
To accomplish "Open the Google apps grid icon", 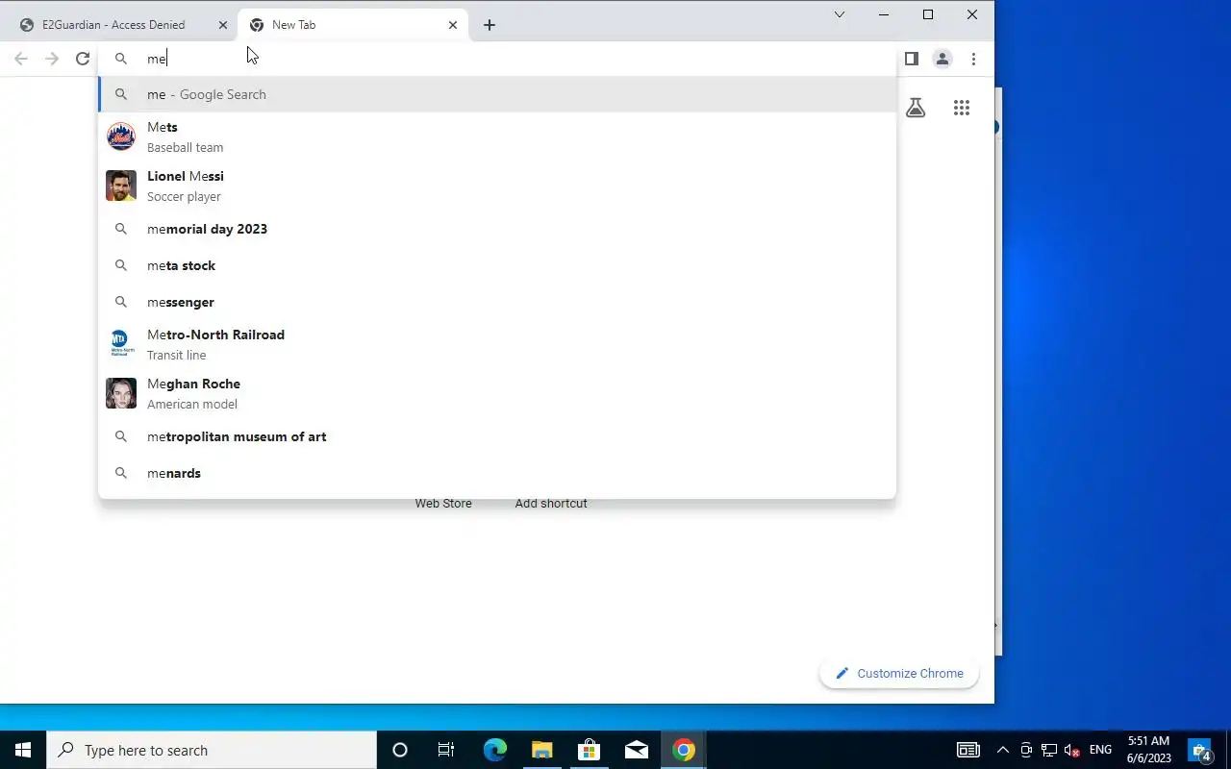I will 962,108.
